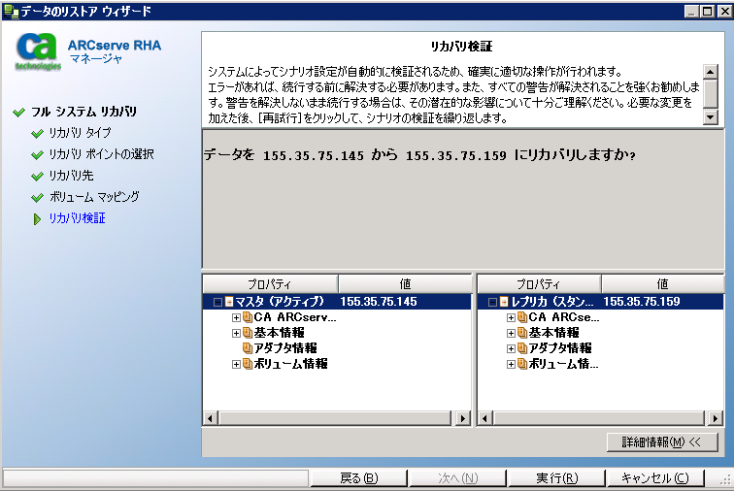Click the フル システム リカバリ checkmark icon
This screenshot has width=734, height=491.
[x=18, y=113]
